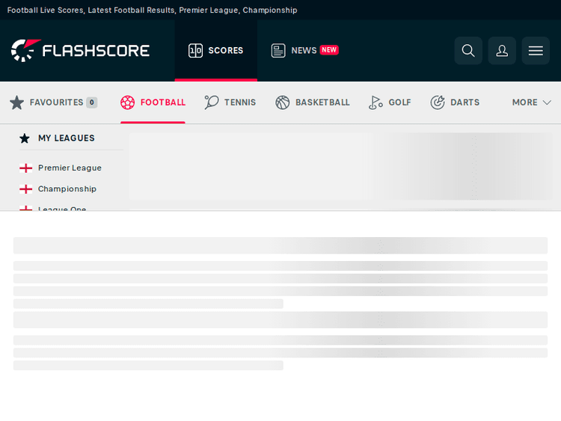Expand the More sports dropdown
The image size is (561, 421).
pos(531,102)
